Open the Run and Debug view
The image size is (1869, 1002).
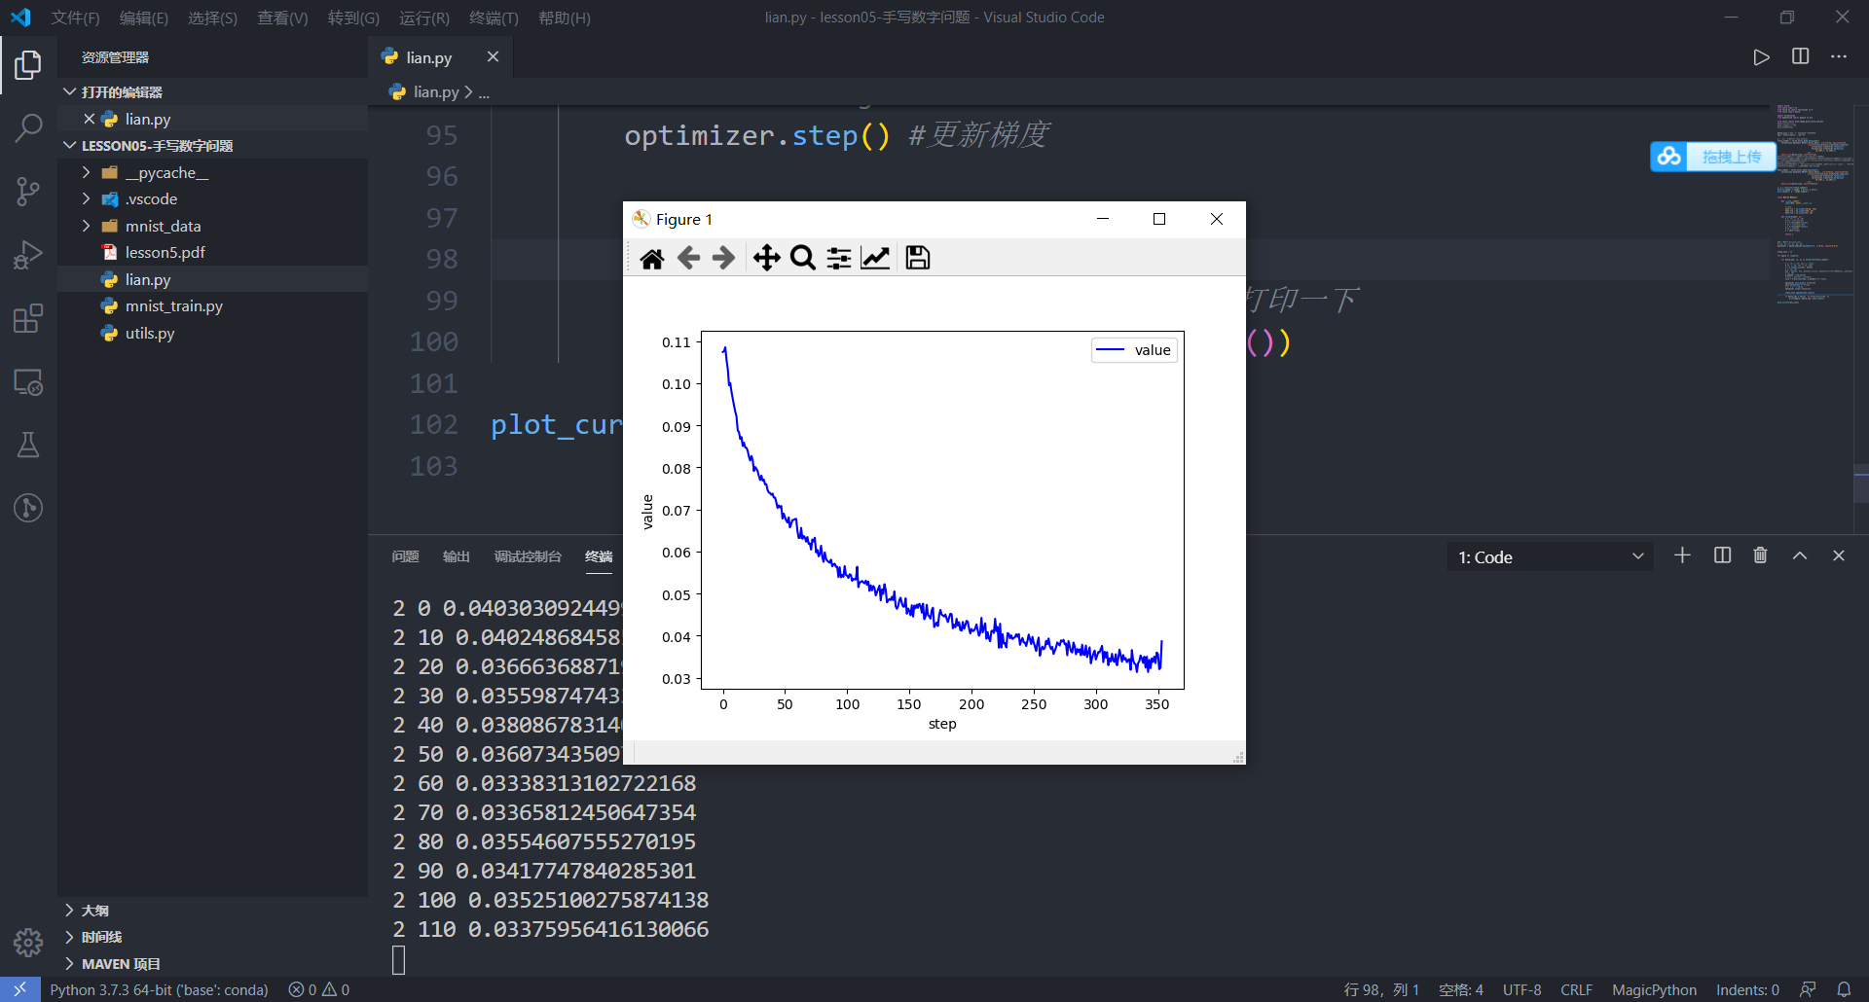coord(28,255)
